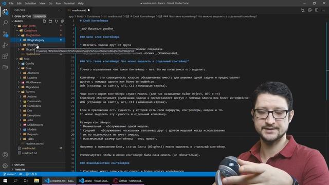Open the View menu
329x185 pixels.
tap(42, 4)
